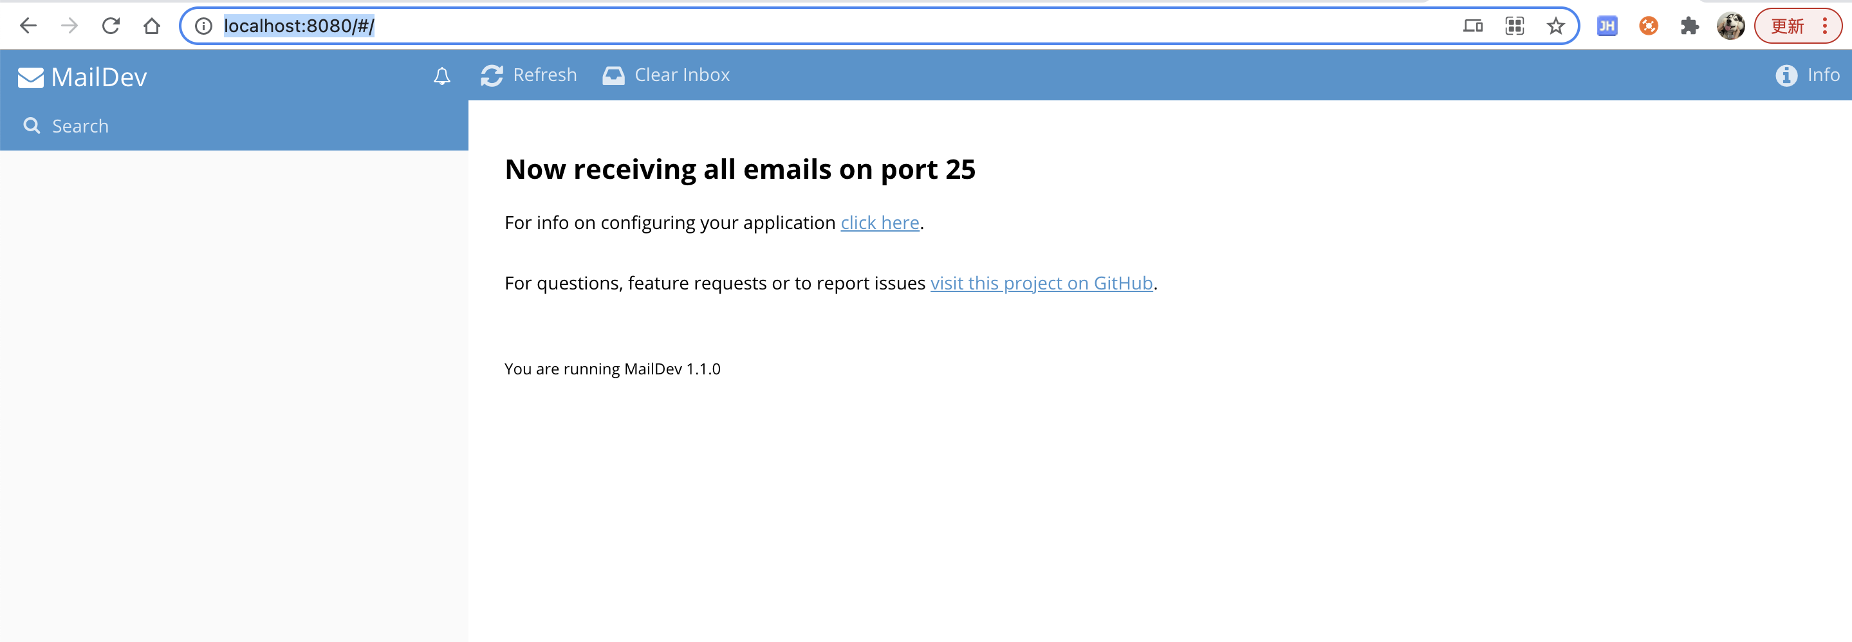This screenshot has width=1852, height=642.
Task: Open the Info label in toolbar
Action: [x=1824, y=75]
